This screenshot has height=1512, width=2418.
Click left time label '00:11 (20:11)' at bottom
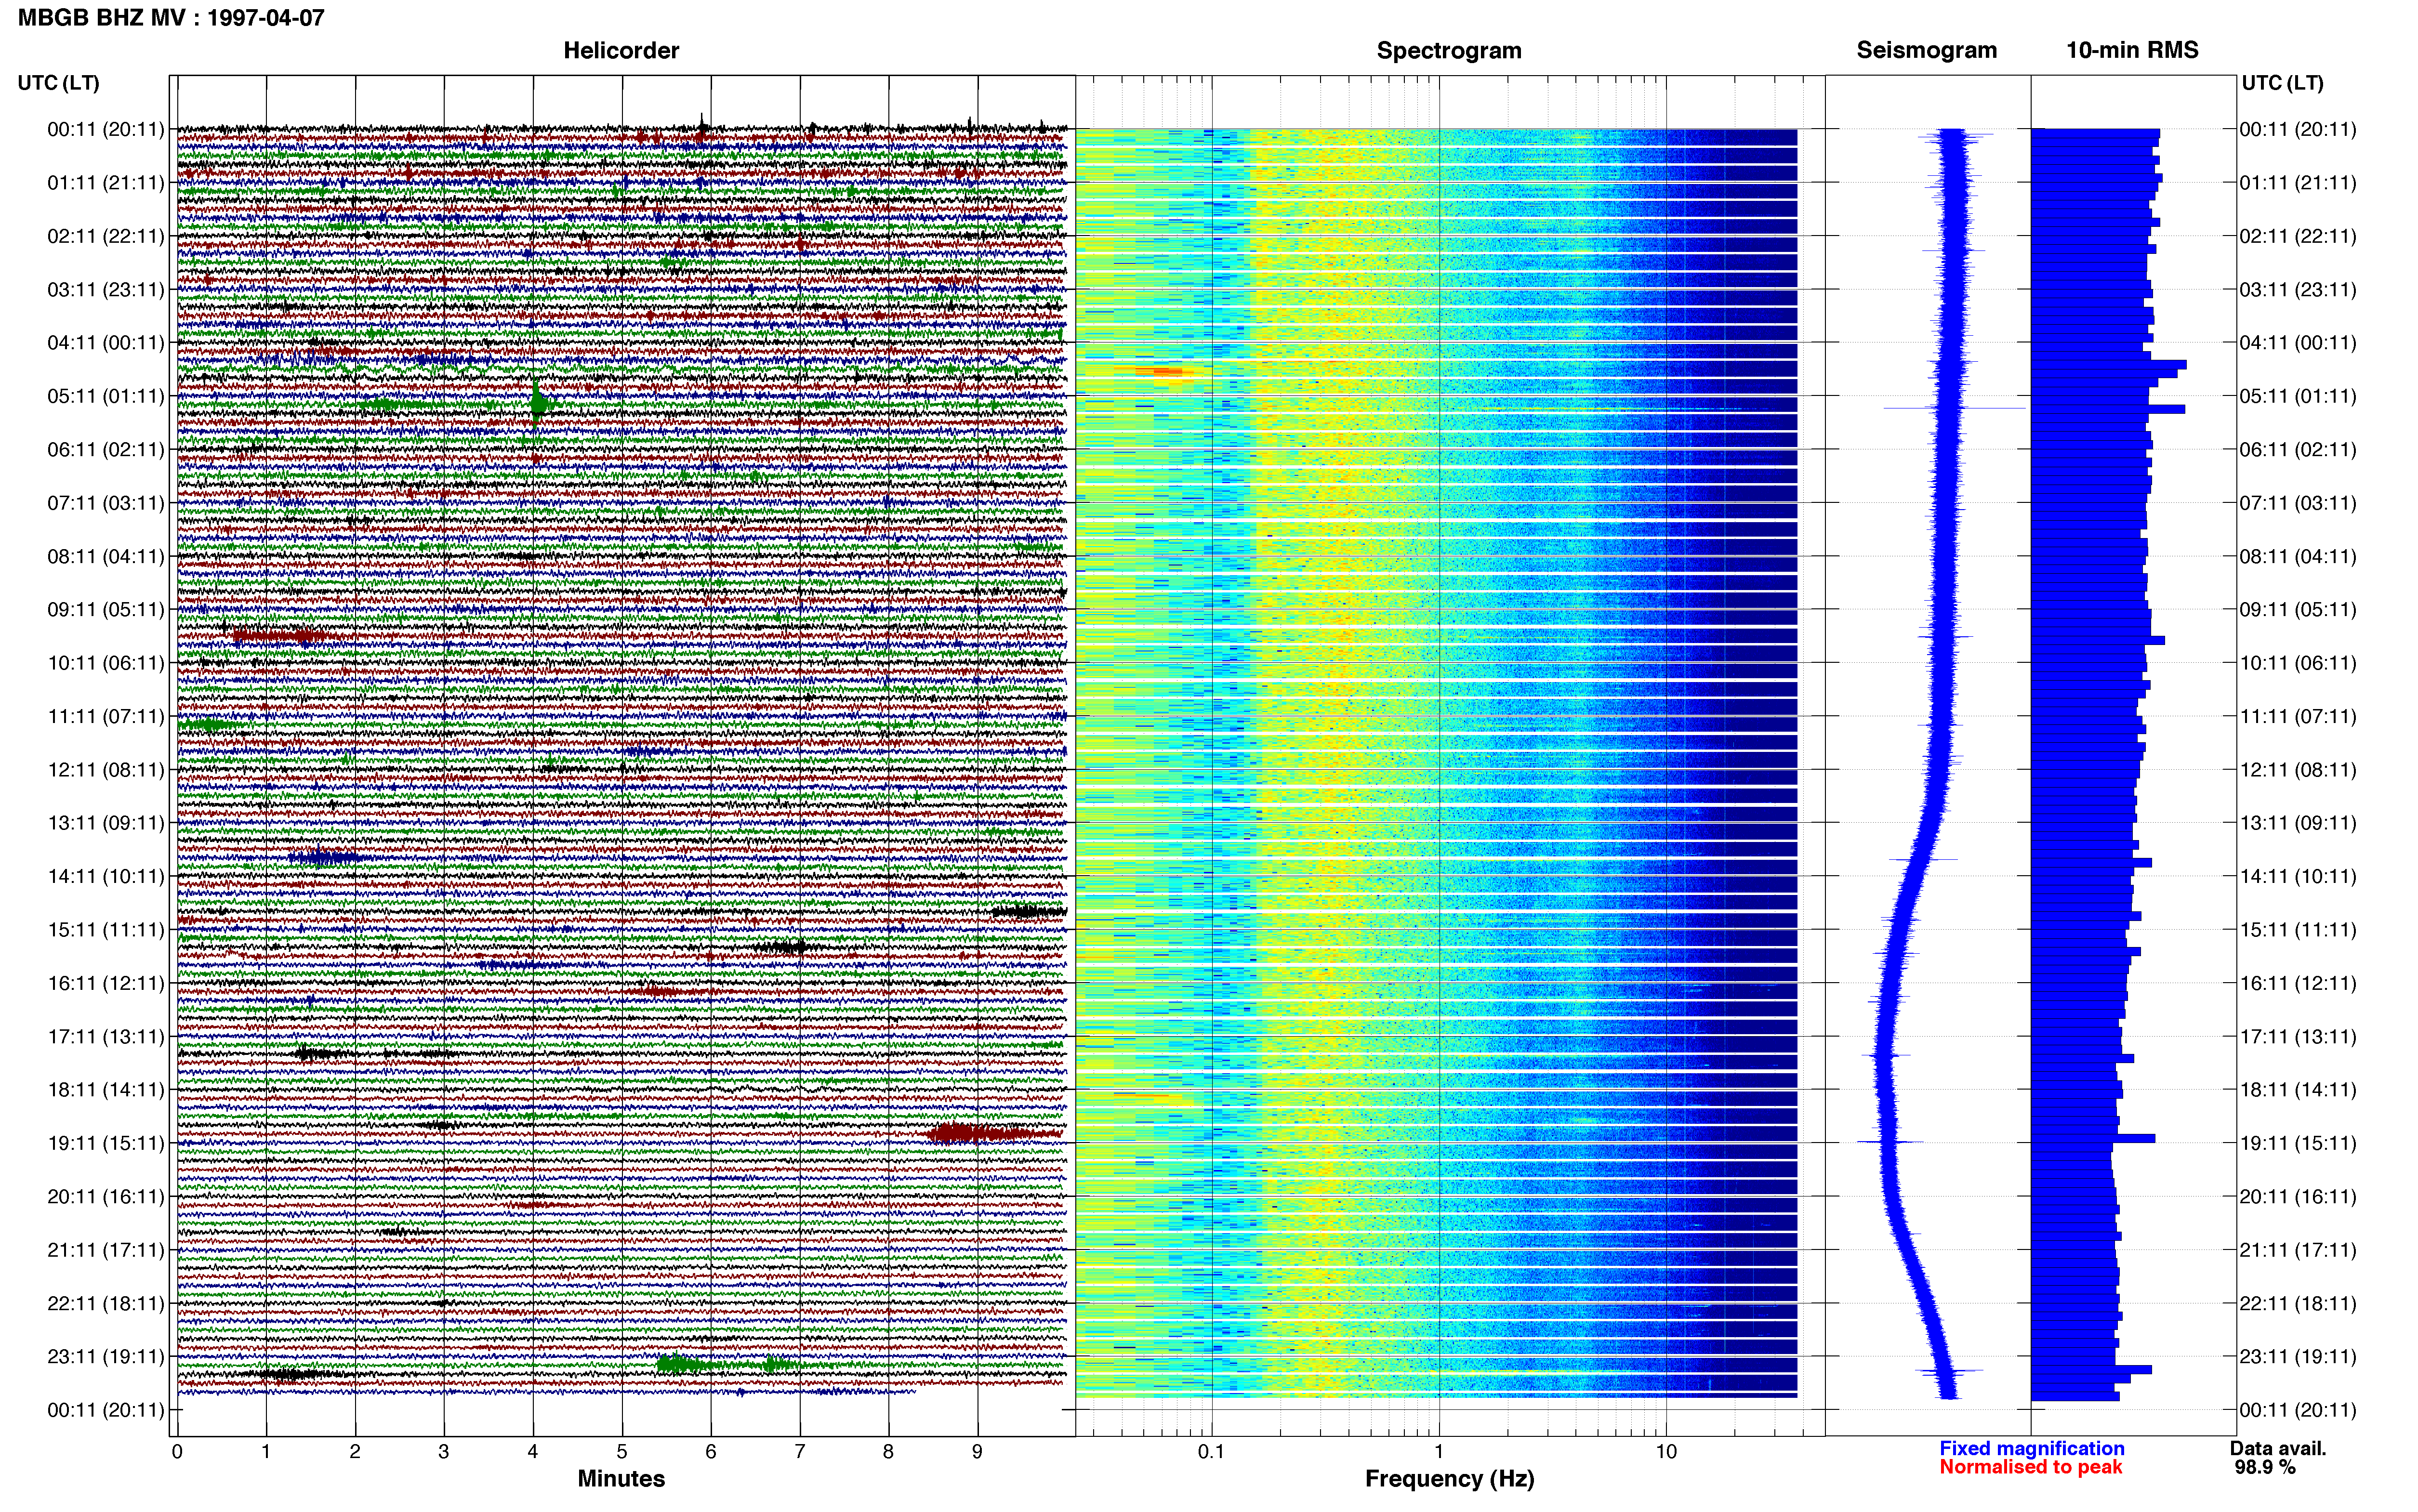click(106, 1410)
